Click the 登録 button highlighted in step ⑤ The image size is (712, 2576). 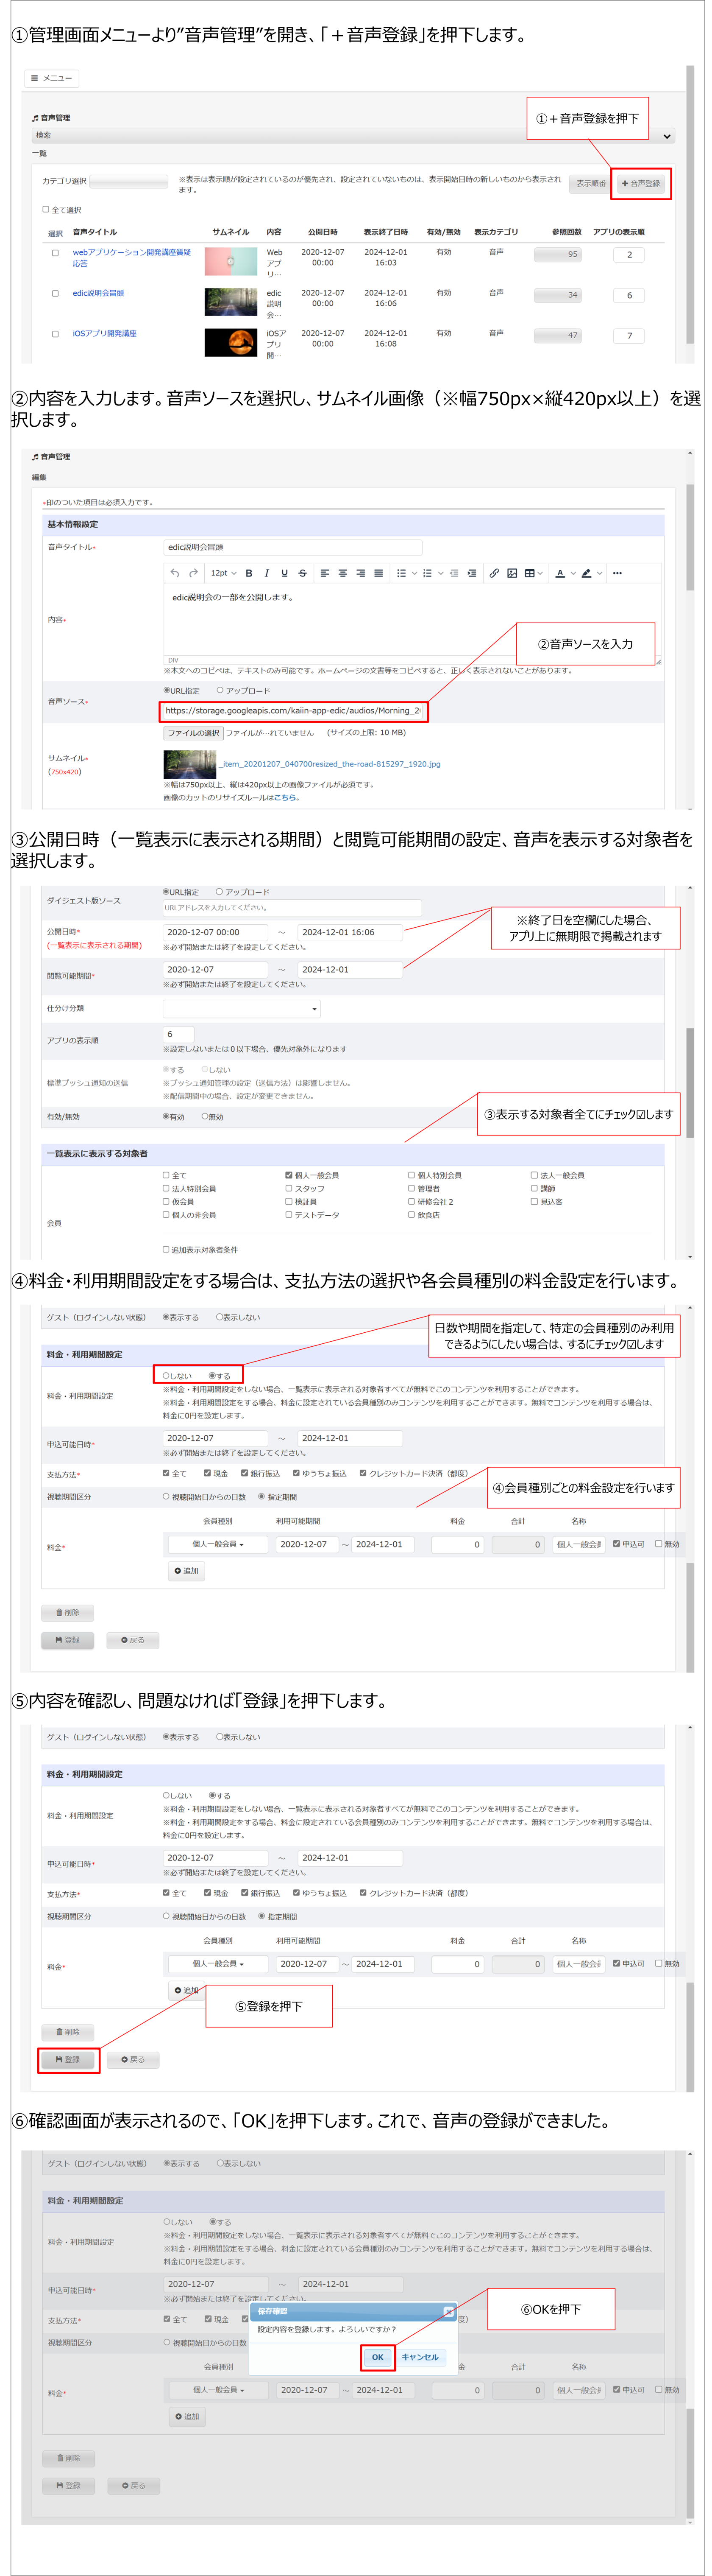coord(68,2059)
